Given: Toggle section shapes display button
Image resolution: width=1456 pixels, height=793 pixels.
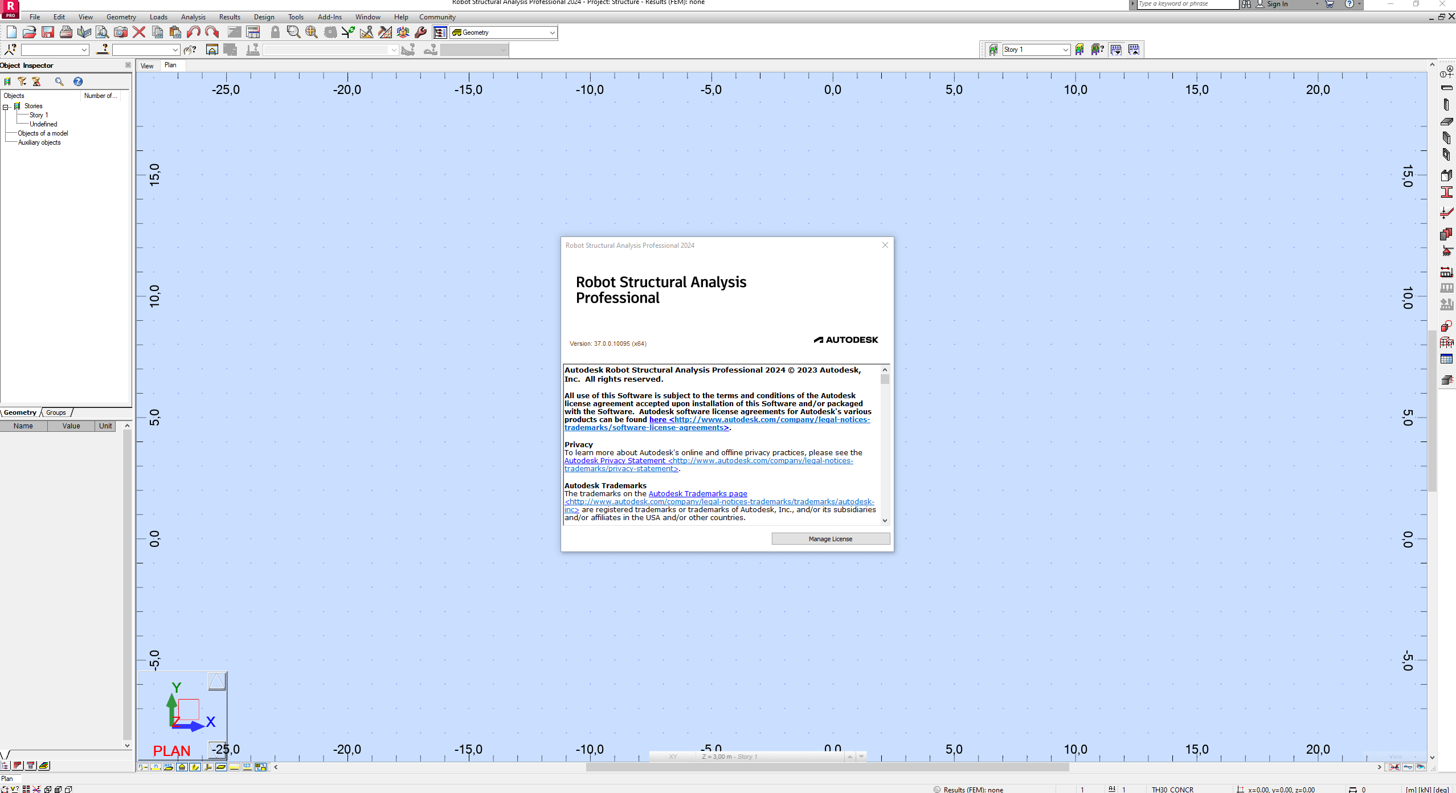Looking at the screenshot, I should point(195,767).
